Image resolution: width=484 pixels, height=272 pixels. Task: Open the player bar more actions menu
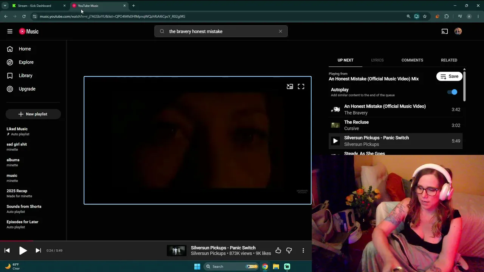pyautogui.click(x=303, y=250)
